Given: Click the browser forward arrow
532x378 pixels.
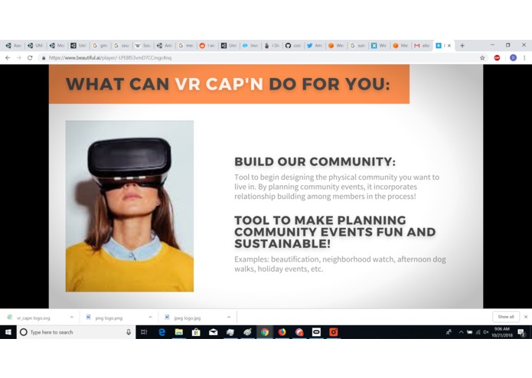Looking at the screenshot, I should point(18,58).
